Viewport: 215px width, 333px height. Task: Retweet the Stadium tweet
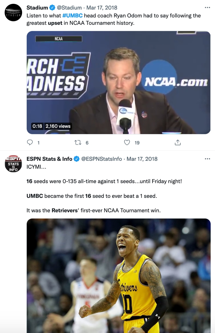78,143
